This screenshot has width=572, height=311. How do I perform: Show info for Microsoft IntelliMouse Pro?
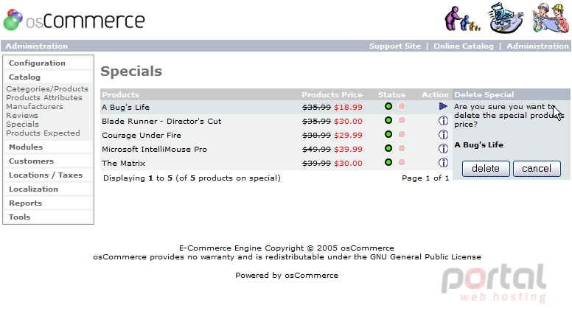tap(443, 149)
